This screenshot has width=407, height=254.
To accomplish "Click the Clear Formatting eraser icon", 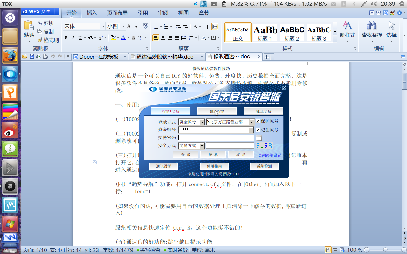I will point(146,26).
